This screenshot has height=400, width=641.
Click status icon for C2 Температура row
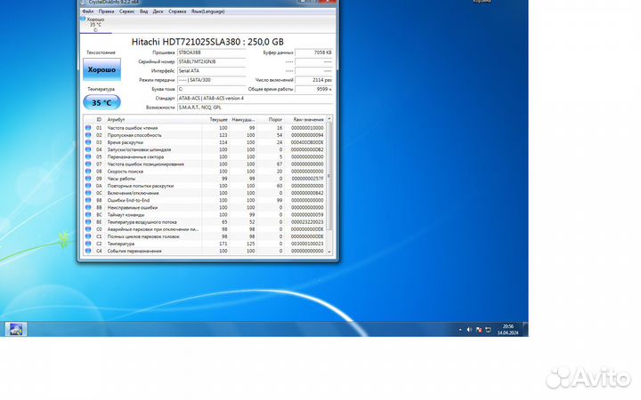(x=88, y=244)
